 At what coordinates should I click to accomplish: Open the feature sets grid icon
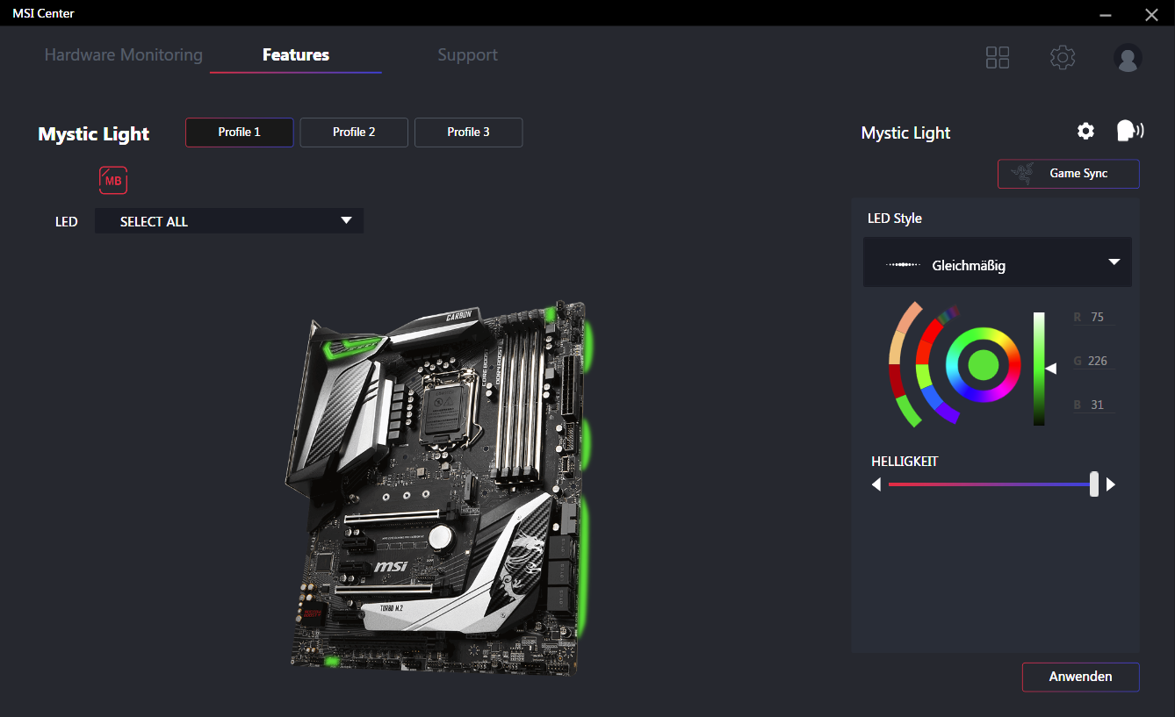[998, 58]
